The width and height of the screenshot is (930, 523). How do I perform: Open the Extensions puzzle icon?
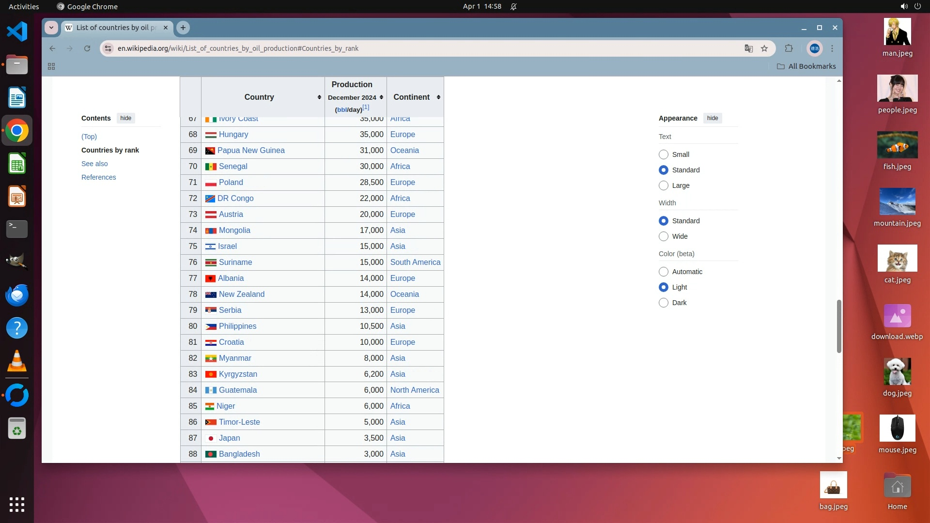click(789, 48)
